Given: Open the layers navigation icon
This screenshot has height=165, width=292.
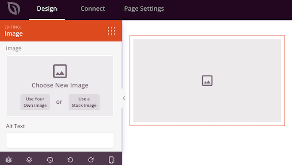Looking at the screenshot, I should [29, 160].
